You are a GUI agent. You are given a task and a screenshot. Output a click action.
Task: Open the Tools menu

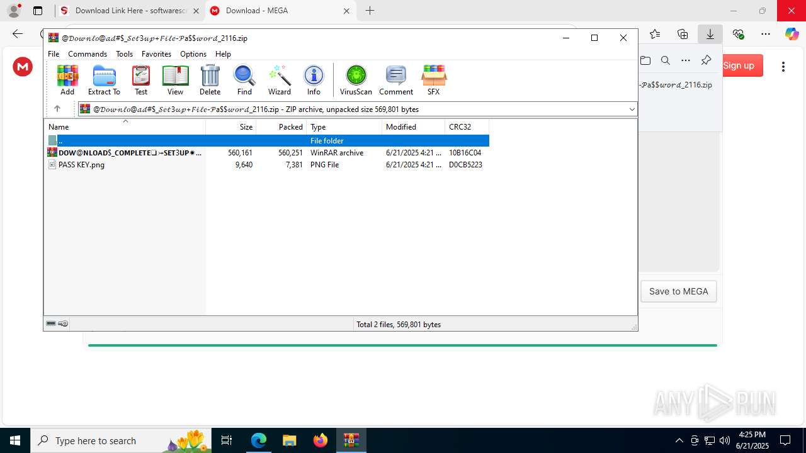click(x=124, y=54)
